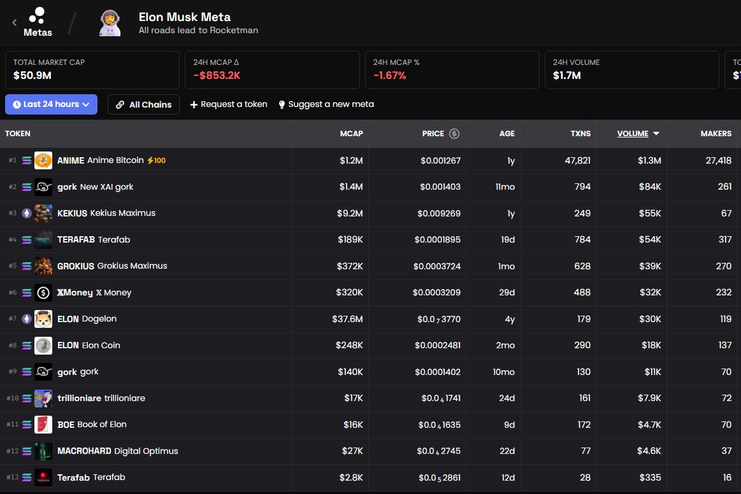
Task: Click the Ethereum chain icon on Dogelon row
Action: tap(27, 320)
